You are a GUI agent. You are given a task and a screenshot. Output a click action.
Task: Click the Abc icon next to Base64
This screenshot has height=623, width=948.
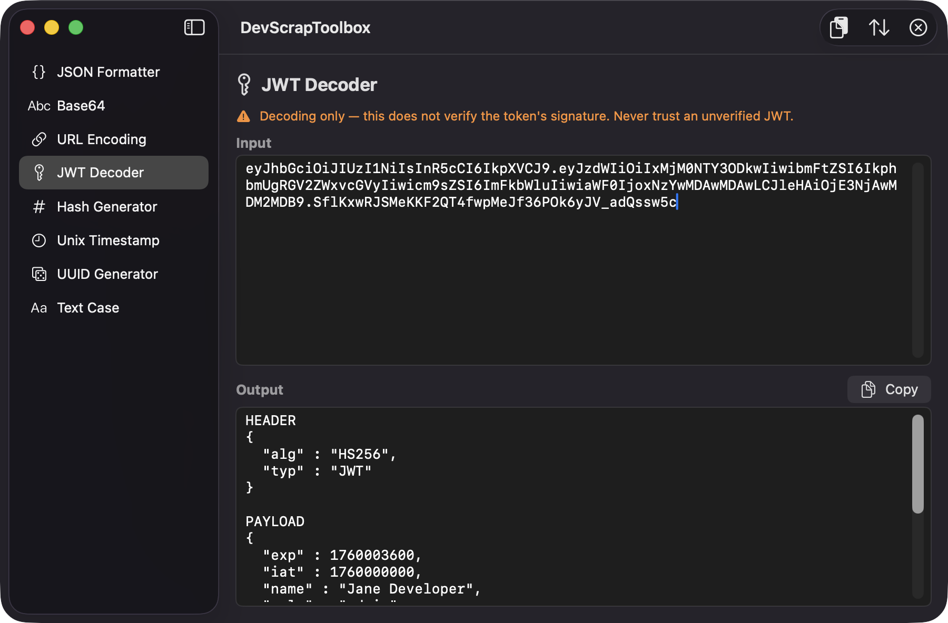pyautogui.click(x=39, y=106)
